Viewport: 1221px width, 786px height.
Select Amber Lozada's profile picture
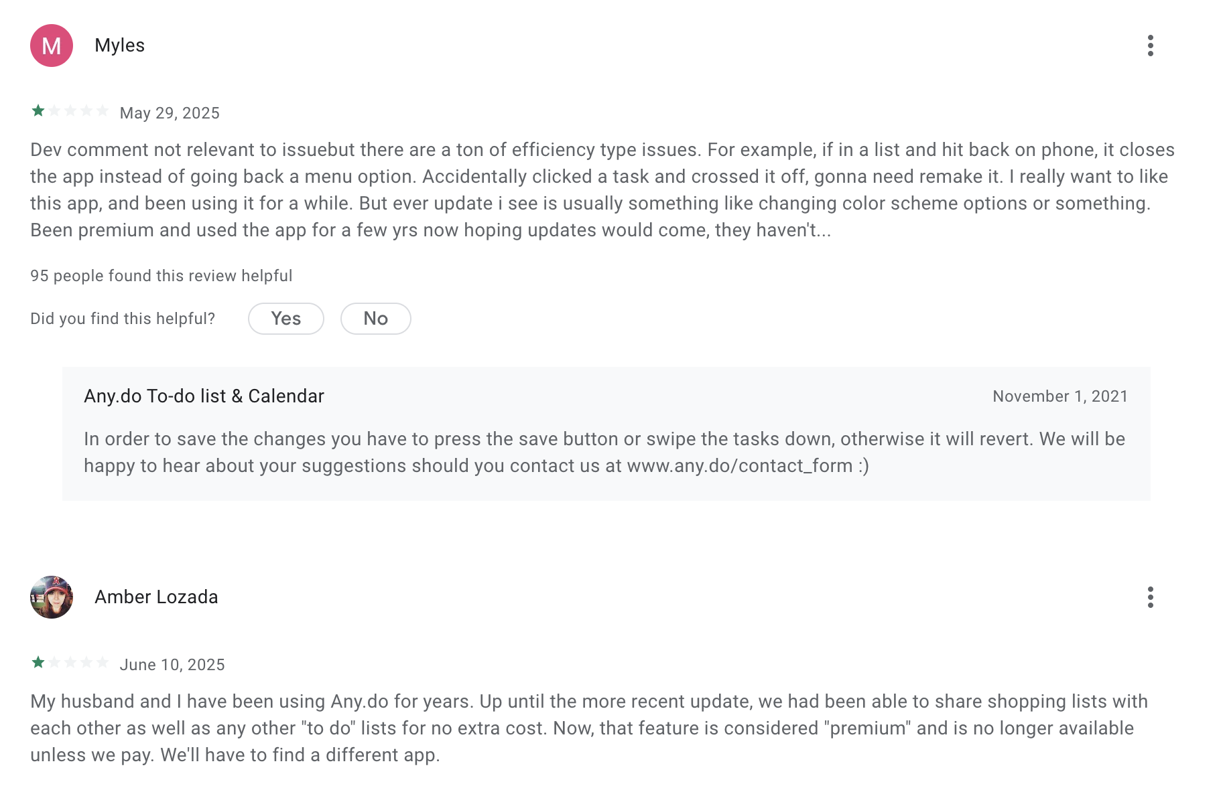click(x=51, y=597)
